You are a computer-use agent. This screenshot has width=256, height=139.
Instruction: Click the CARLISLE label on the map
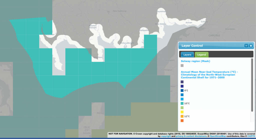click(214, 35)
